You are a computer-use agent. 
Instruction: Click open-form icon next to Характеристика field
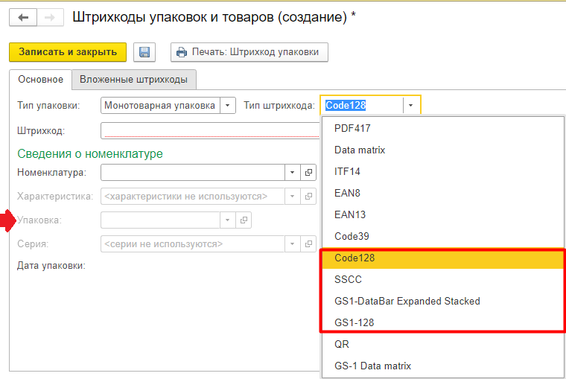309,197
